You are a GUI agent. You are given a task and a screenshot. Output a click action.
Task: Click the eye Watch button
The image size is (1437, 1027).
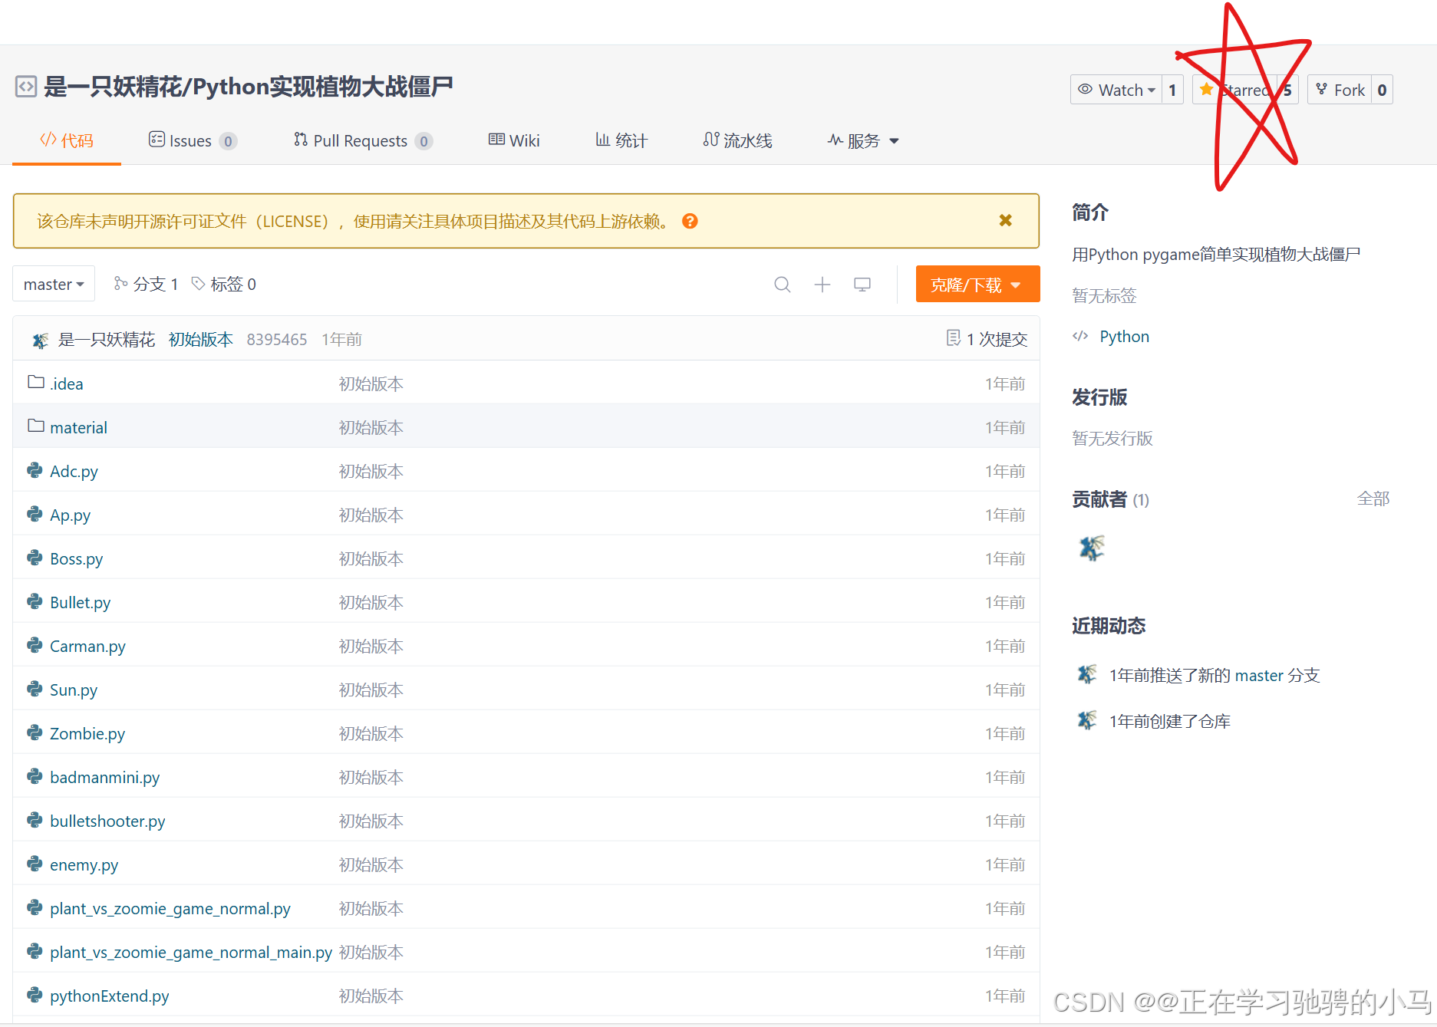click(1116, 90)
